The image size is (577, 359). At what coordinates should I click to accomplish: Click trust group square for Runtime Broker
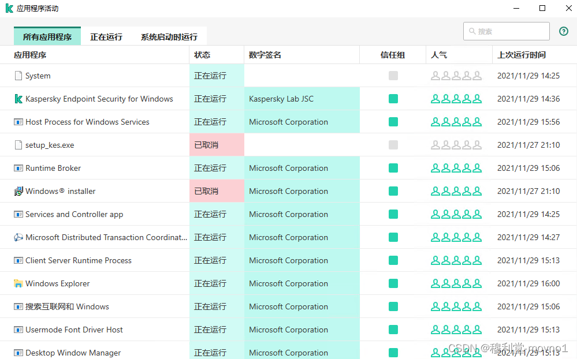point(393,168)
